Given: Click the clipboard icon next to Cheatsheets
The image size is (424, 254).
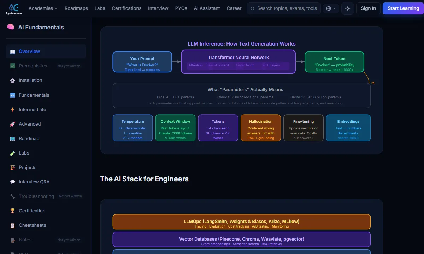Looking at the screenshot, I should click(13, 225).
